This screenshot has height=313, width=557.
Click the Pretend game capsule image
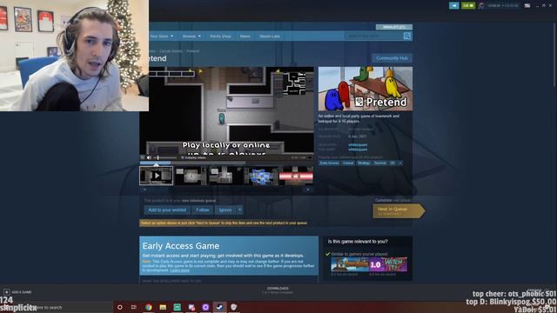point(366,89)
